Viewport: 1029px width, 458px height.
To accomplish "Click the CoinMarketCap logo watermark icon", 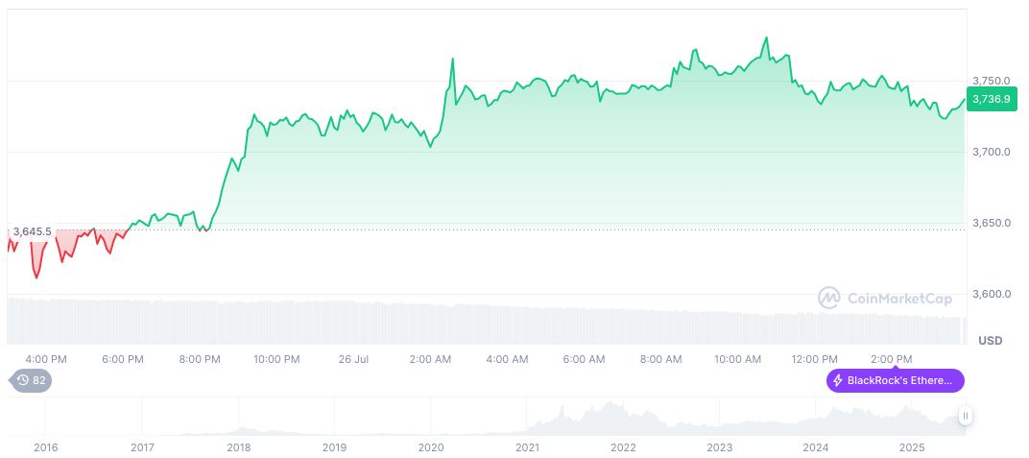I will click(x=828, y=299).
